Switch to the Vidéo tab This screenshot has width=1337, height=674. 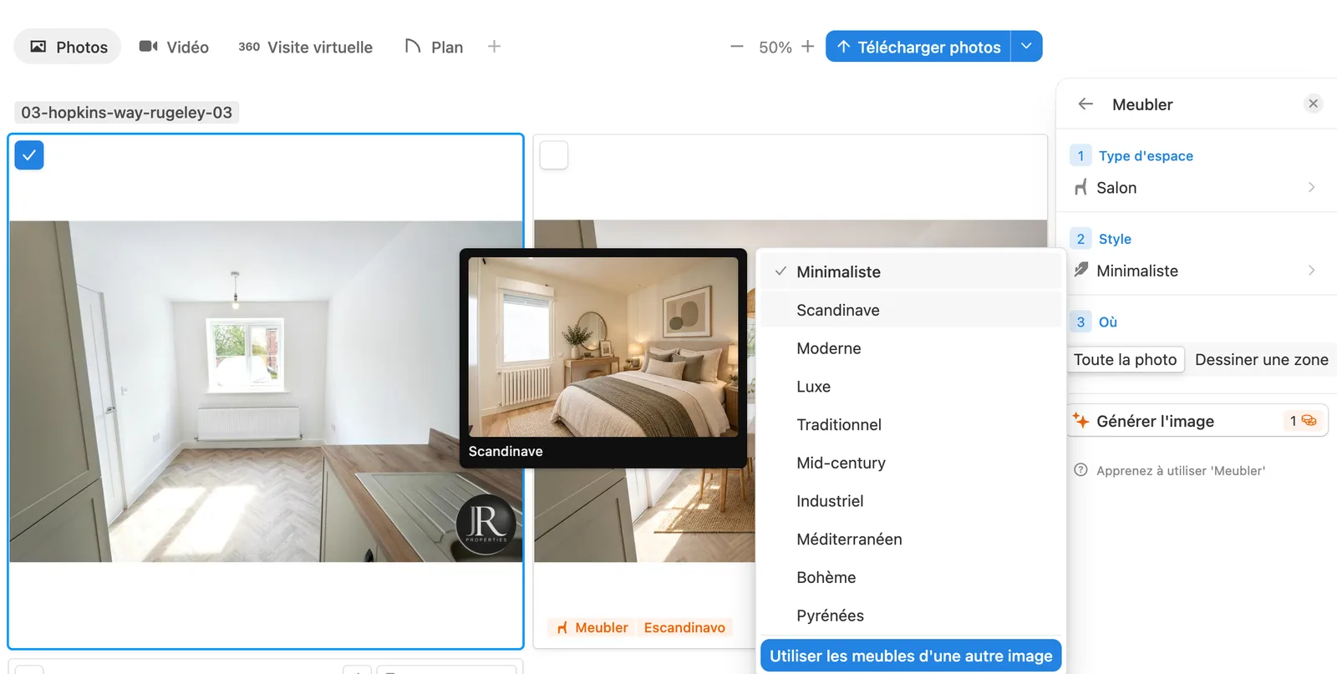tap(174, 47)
